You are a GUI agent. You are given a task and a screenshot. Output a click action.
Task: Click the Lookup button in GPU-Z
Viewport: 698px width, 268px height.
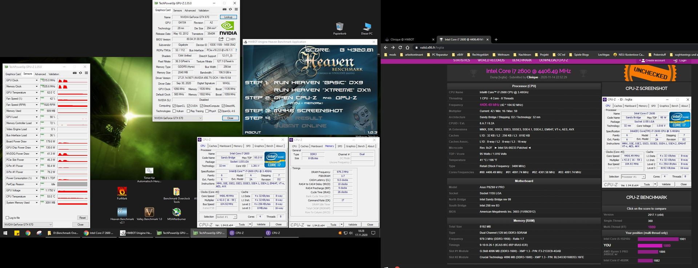pyautogui.click(x=228, y=17)
